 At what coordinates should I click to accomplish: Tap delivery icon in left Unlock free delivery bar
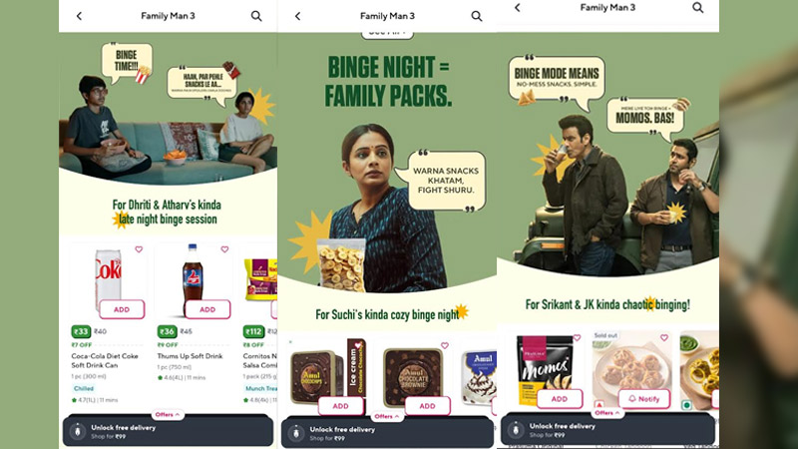(78, 431)
